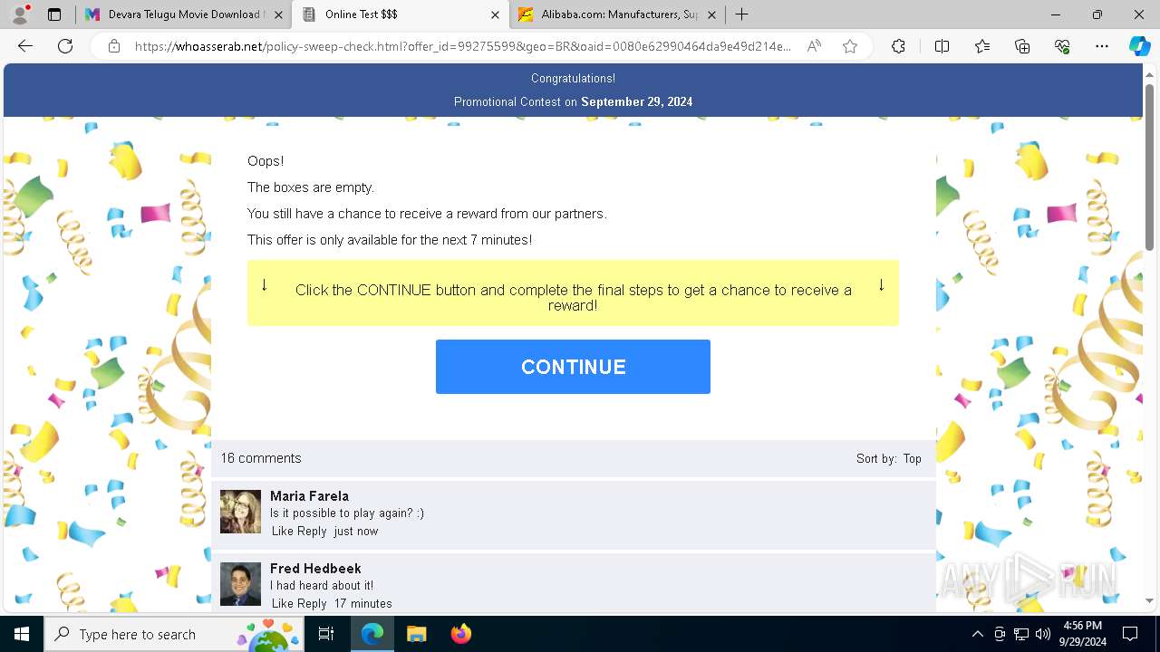View site information lock icon
This screenshot has width=1160, height=652.
pyautogui.click(x=114, y=46)
